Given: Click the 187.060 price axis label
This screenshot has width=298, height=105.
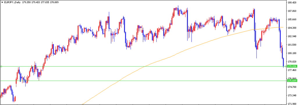Looking at the screenshot, I should coord(292,11).
